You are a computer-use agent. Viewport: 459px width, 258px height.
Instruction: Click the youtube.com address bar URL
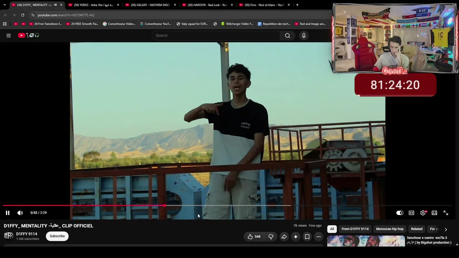pyautogui.click(x=66, y=15)
